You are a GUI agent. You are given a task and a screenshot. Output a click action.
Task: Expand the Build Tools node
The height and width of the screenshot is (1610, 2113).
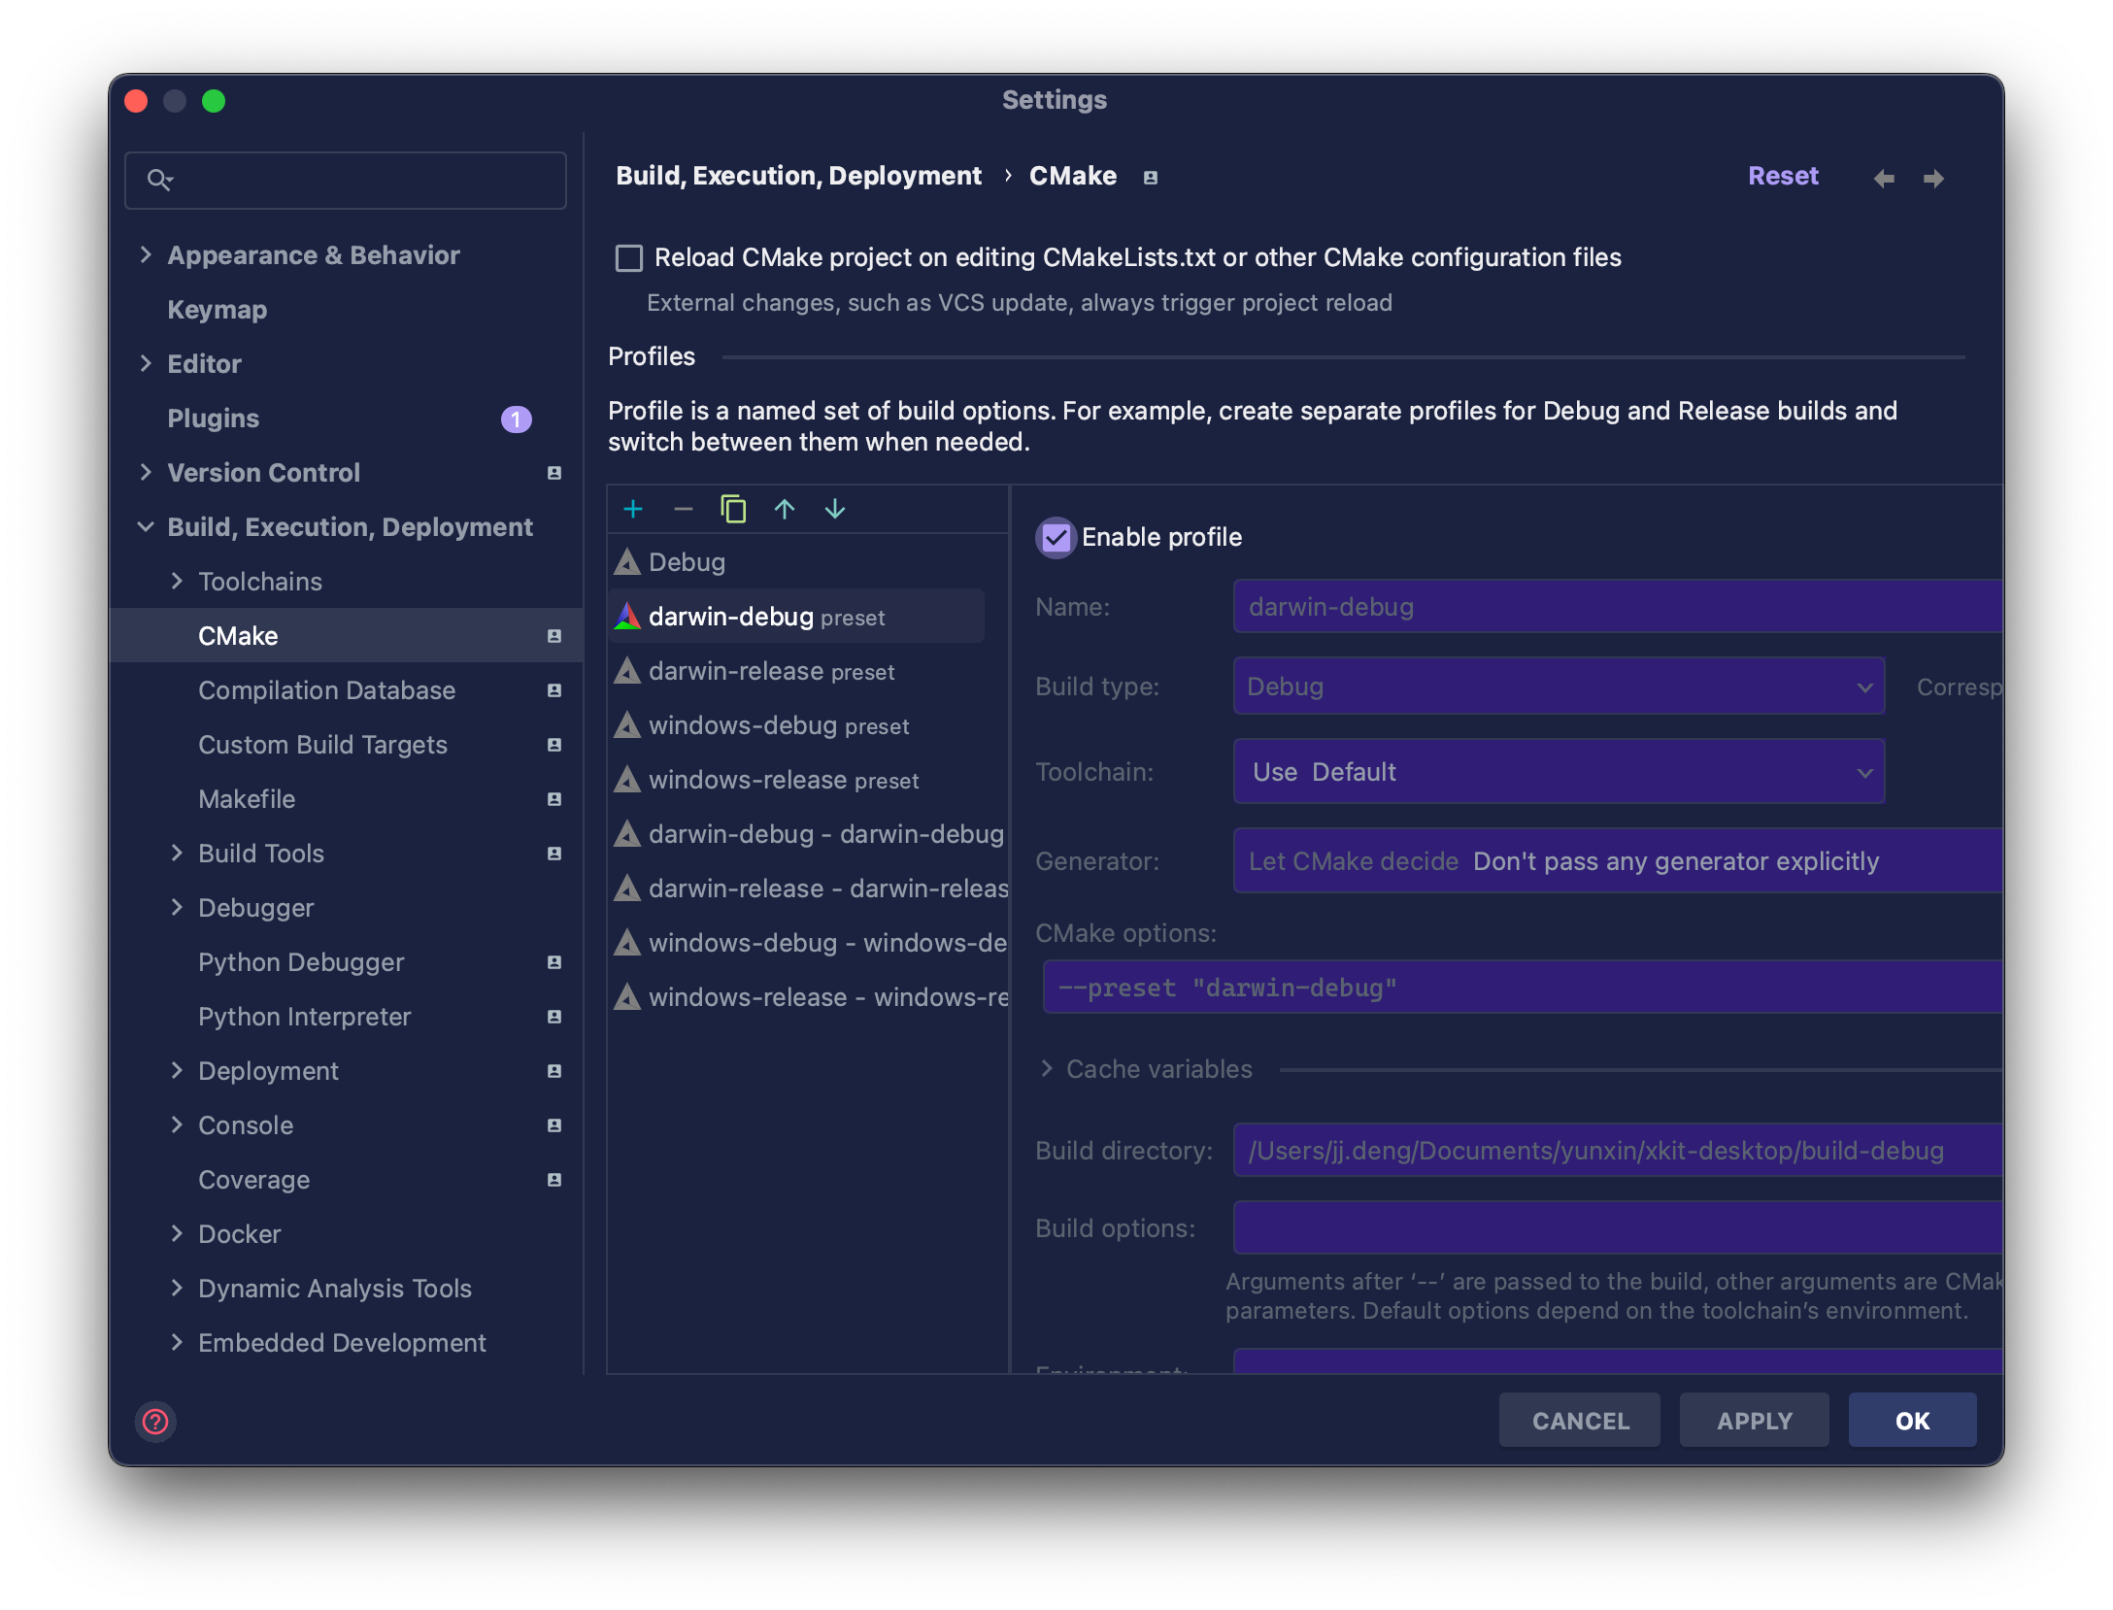pos(177,854)
